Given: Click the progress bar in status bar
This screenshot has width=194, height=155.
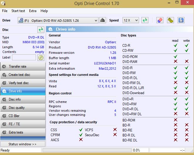Looking at the screenshot, I should 87,150.
